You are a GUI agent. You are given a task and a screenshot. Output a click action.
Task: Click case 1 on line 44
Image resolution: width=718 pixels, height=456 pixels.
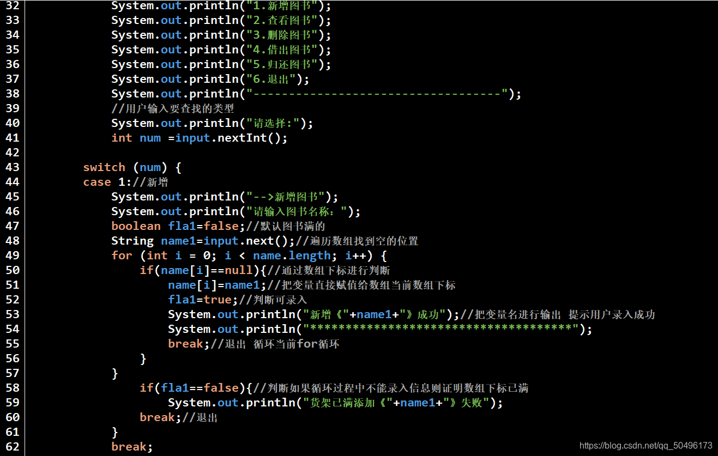pyautogui.click(x=104, y=182)
